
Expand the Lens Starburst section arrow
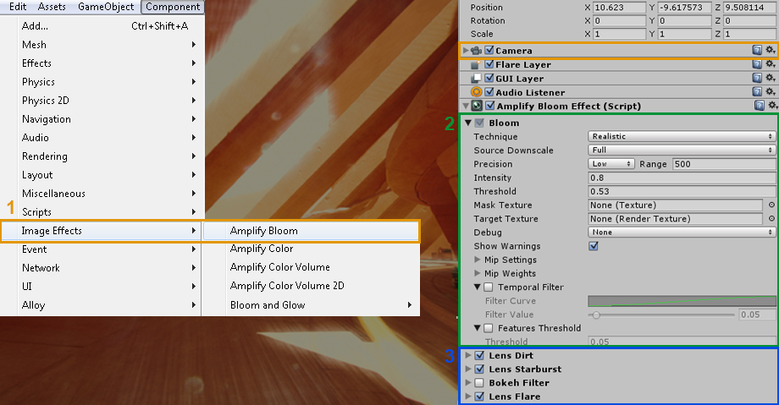point(468,369)
